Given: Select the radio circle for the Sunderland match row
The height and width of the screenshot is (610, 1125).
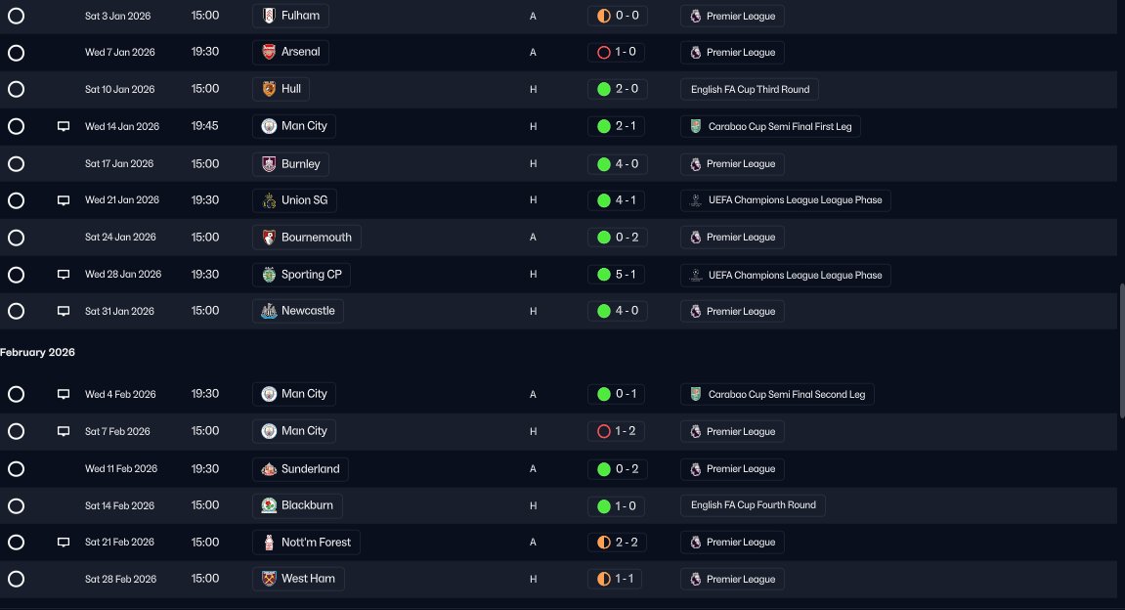Looking at the screenshot, I should click(16, 468).
